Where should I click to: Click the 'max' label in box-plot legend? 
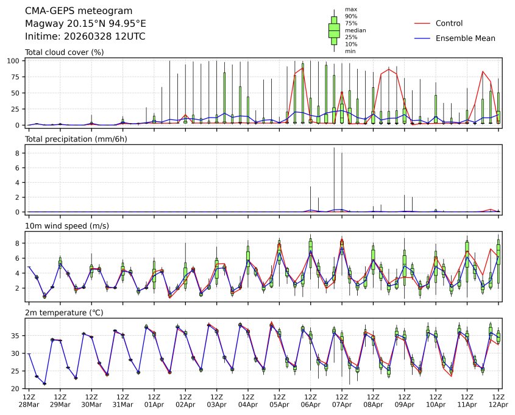point(350,10)
